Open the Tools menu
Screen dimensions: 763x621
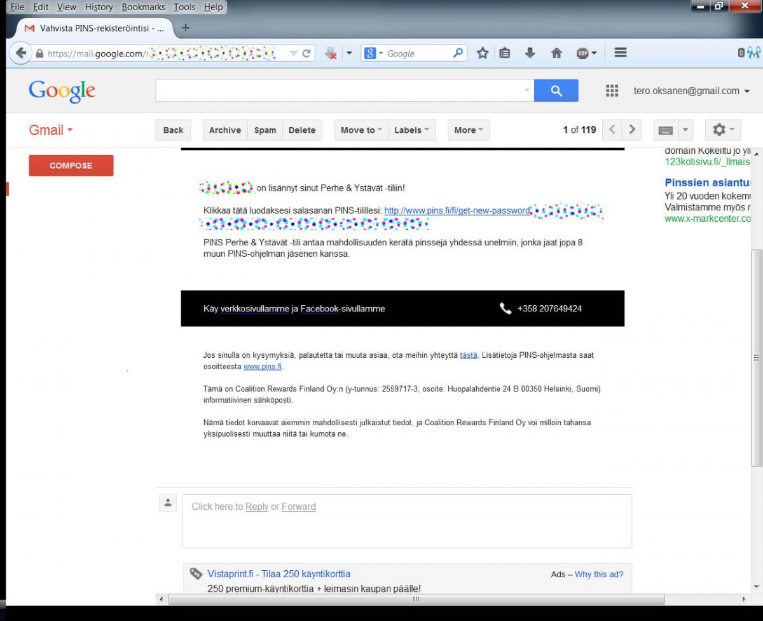(184, 7)
